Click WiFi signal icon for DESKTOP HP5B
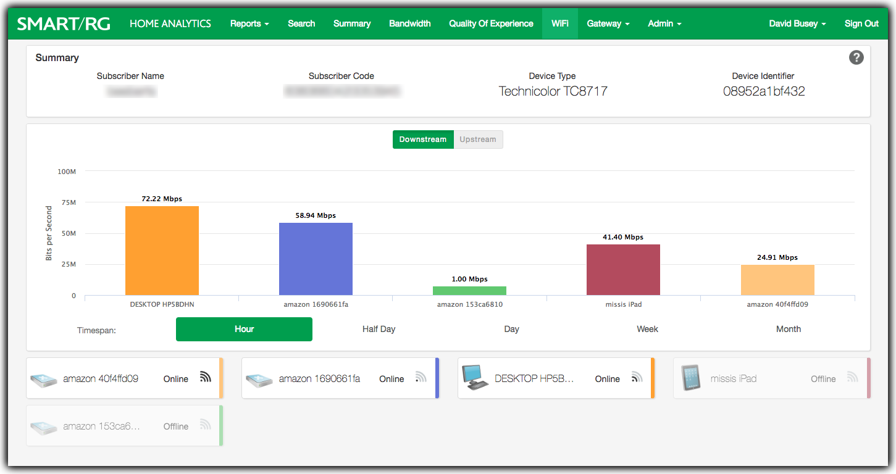 (637, 377)
